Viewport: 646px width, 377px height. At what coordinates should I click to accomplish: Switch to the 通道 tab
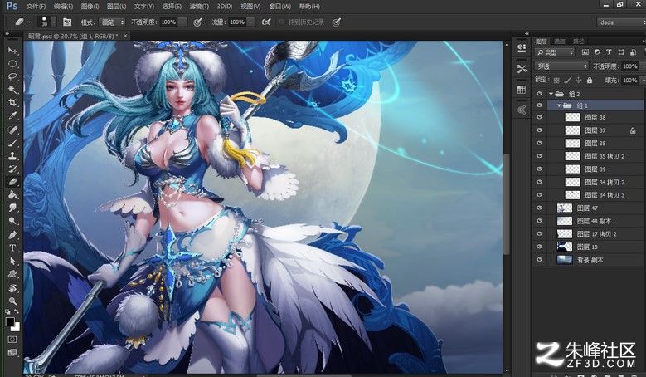[x=560, y=42]
